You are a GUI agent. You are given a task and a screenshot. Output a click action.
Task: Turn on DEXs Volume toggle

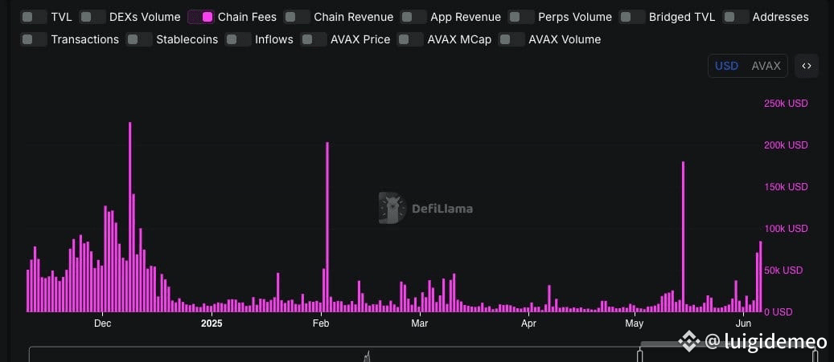point(92,17)
